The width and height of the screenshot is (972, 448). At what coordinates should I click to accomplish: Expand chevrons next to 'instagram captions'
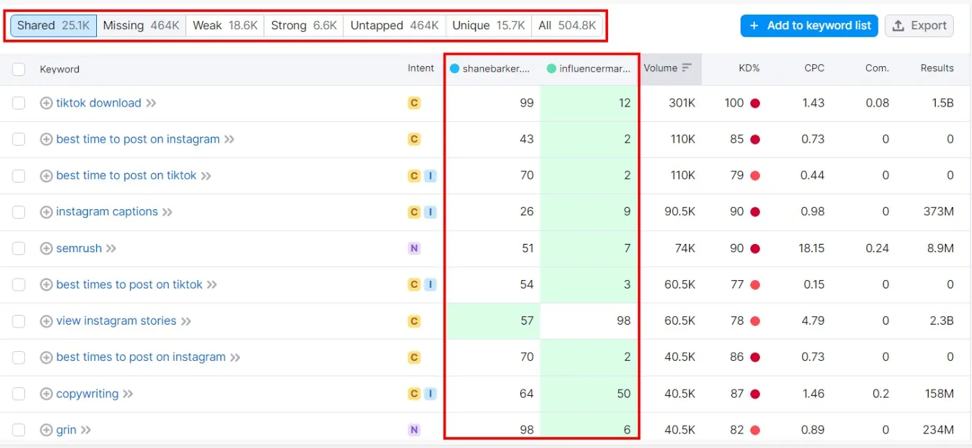pos(167,212)
